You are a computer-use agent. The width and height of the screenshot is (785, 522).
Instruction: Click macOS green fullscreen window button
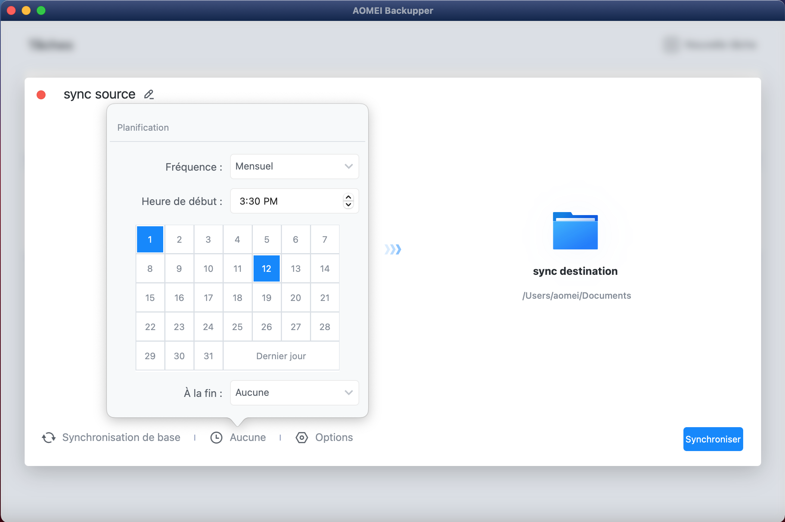pyautogui.click(x=41, y=10)
